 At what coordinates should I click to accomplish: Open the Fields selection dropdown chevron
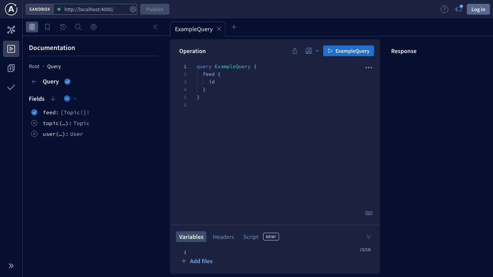75,98
